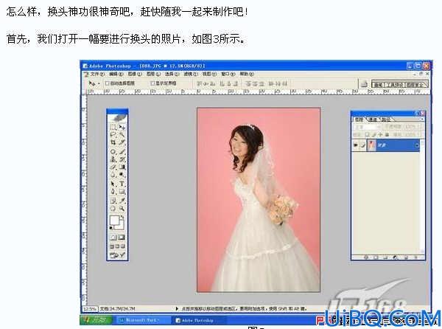Click the foreground color swatch
This screenshot has height=329, width=442.
[114, 220]
